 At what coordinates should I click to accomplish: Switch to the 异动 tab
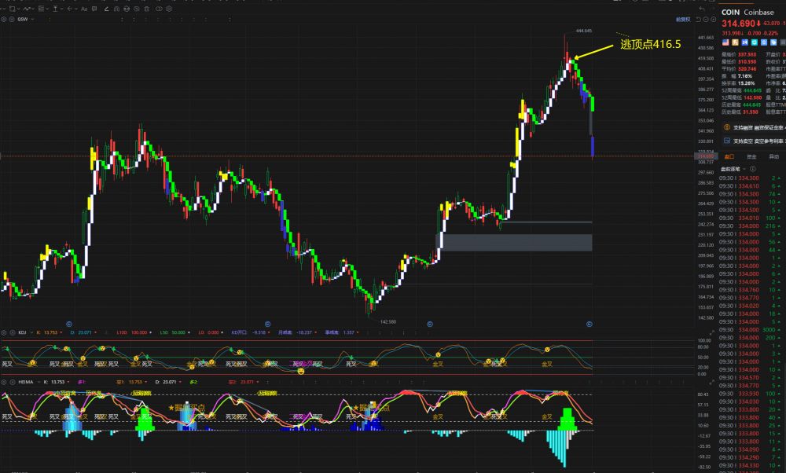(x=773, y=156)
